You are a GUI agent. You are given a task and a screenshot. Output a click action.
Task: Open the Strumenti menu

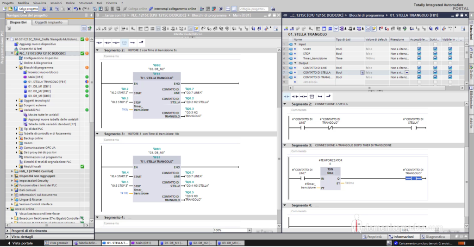pyautogui.click(x=85, y=3)
